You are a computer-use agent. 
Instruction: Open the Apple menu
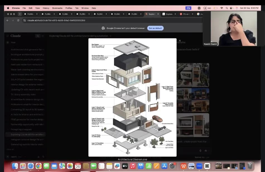click(8, 8)
